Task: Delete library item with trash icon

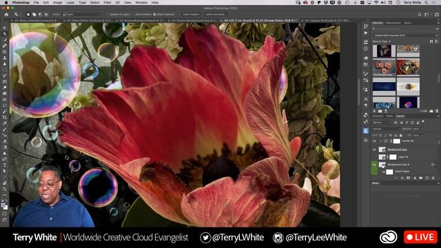Action: click(437, 111)
